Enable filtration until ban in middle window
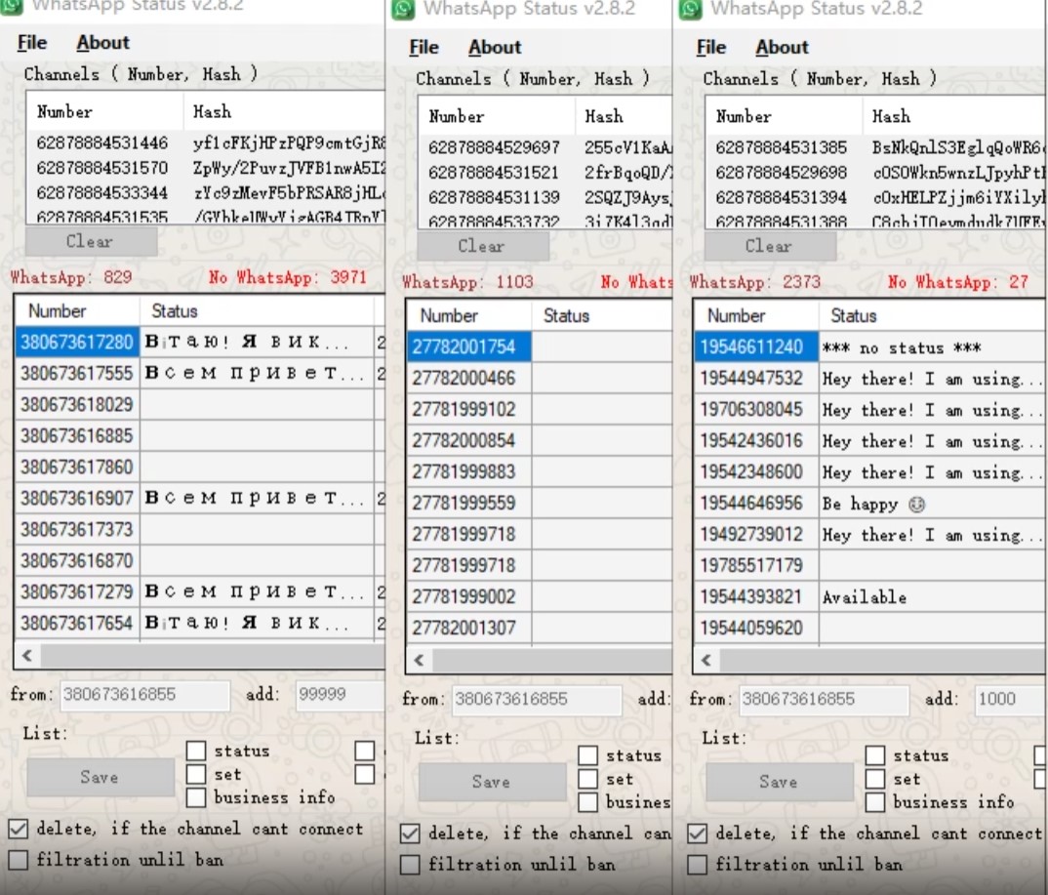Screen dimensions: 1048x895 pyautogui.click(x=410, y=864)
